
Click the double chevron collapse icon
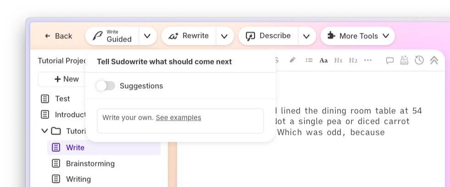433,60
